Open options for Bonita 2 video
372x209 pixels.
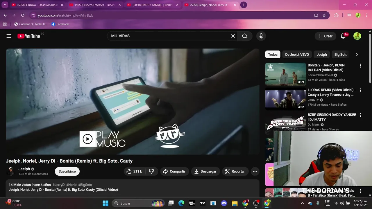[360, 66]
